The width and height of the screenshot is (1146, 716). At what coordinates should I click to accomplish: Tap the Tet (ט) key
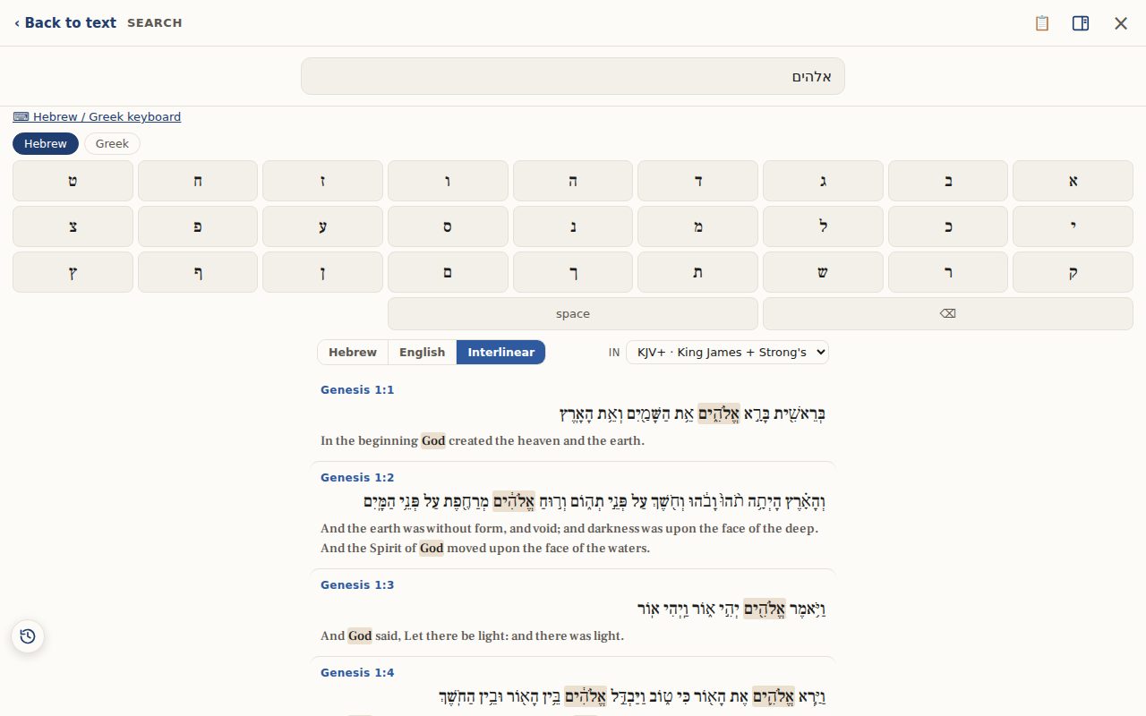coord(73,181)
